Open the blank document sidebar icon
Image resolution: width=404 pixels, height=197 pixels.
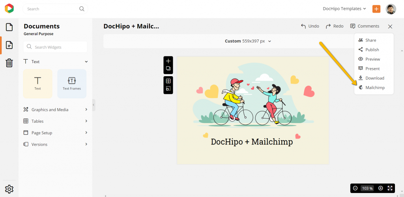click(9, 27)
